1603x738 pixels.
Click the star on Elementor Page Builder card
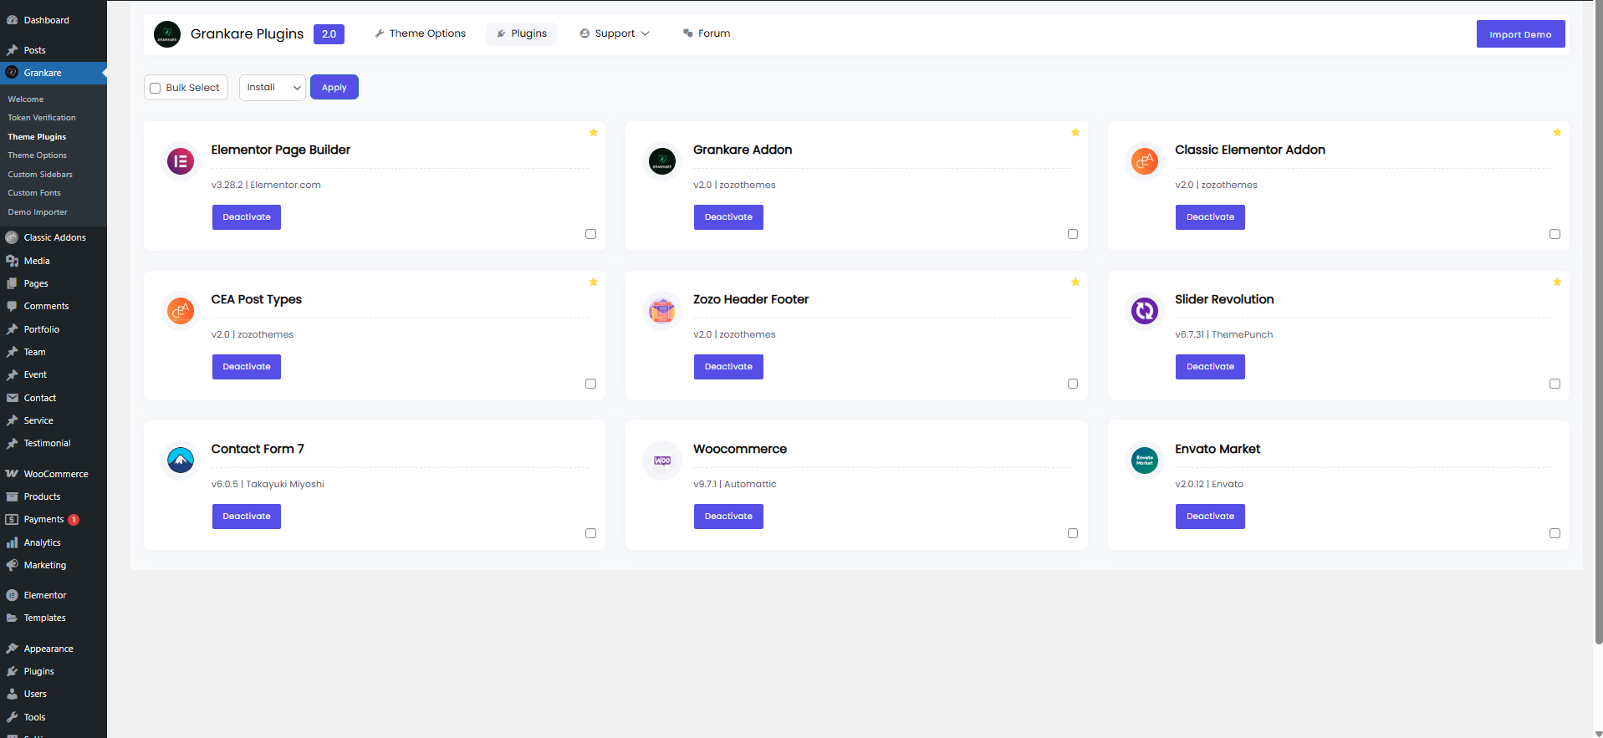pos(593,132)
